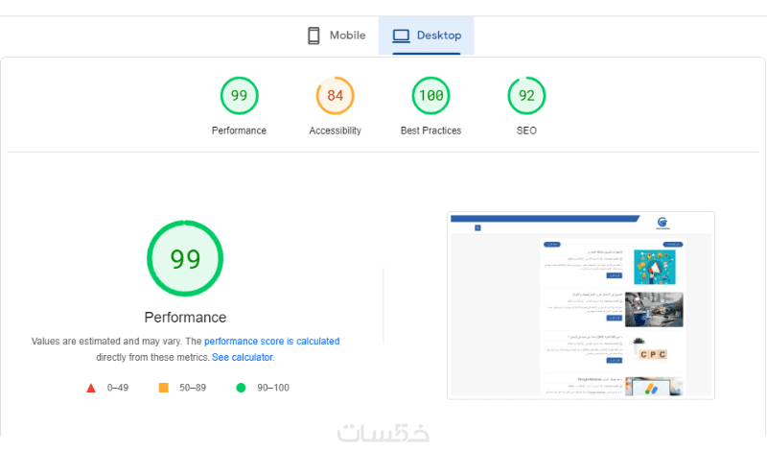Screen dimensions: 767x451
Task: Click the red triangle 0–49 legend icon
Action: pos(91,389)
